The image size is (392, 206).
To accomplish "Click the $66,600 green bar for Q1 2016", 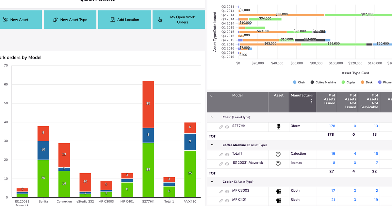I will coord(334,44).
